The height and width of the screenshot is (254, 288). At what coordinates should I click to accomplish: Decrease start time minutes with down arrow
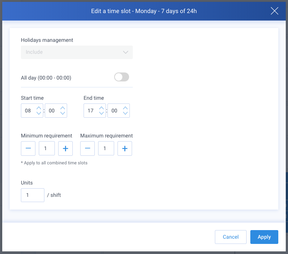63,113
